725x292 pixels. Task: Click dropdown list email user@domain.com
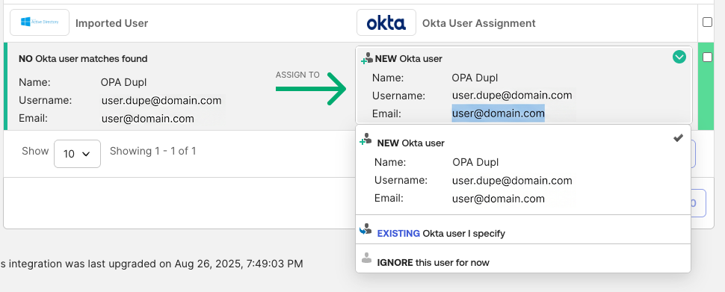pos(498,199)
